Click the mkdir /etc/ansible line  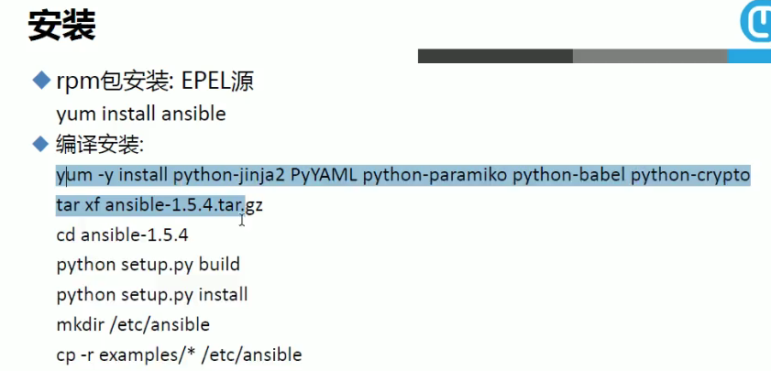coord(133,324)
